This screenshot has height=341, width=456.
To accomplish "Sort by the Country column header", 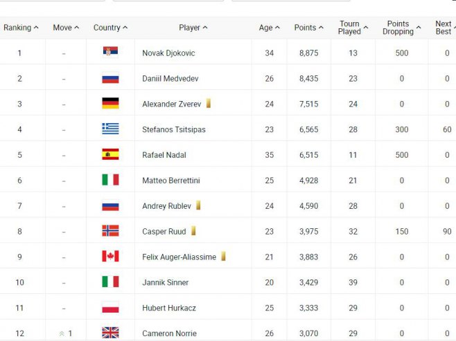I will (110, 28).
